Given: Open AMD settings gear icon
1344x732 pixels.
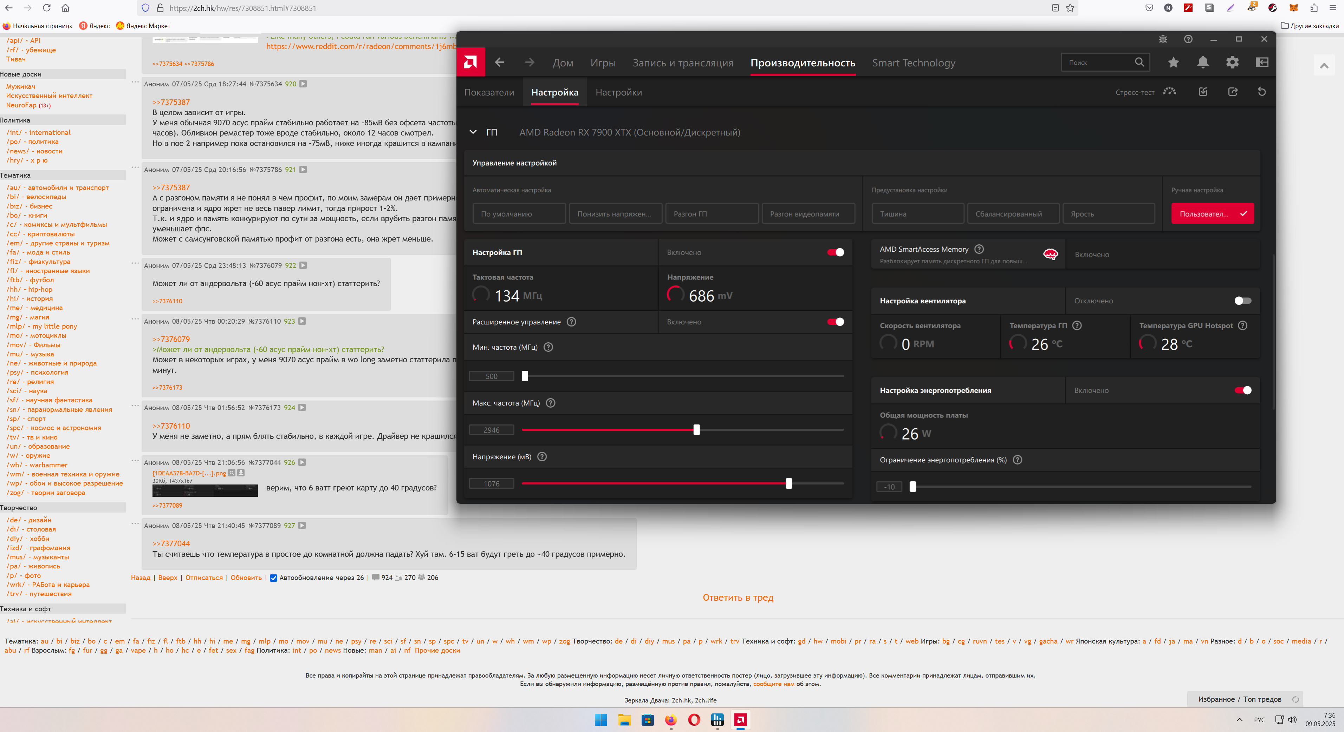Looking at the screenshot, I should tap(1232, 62).
